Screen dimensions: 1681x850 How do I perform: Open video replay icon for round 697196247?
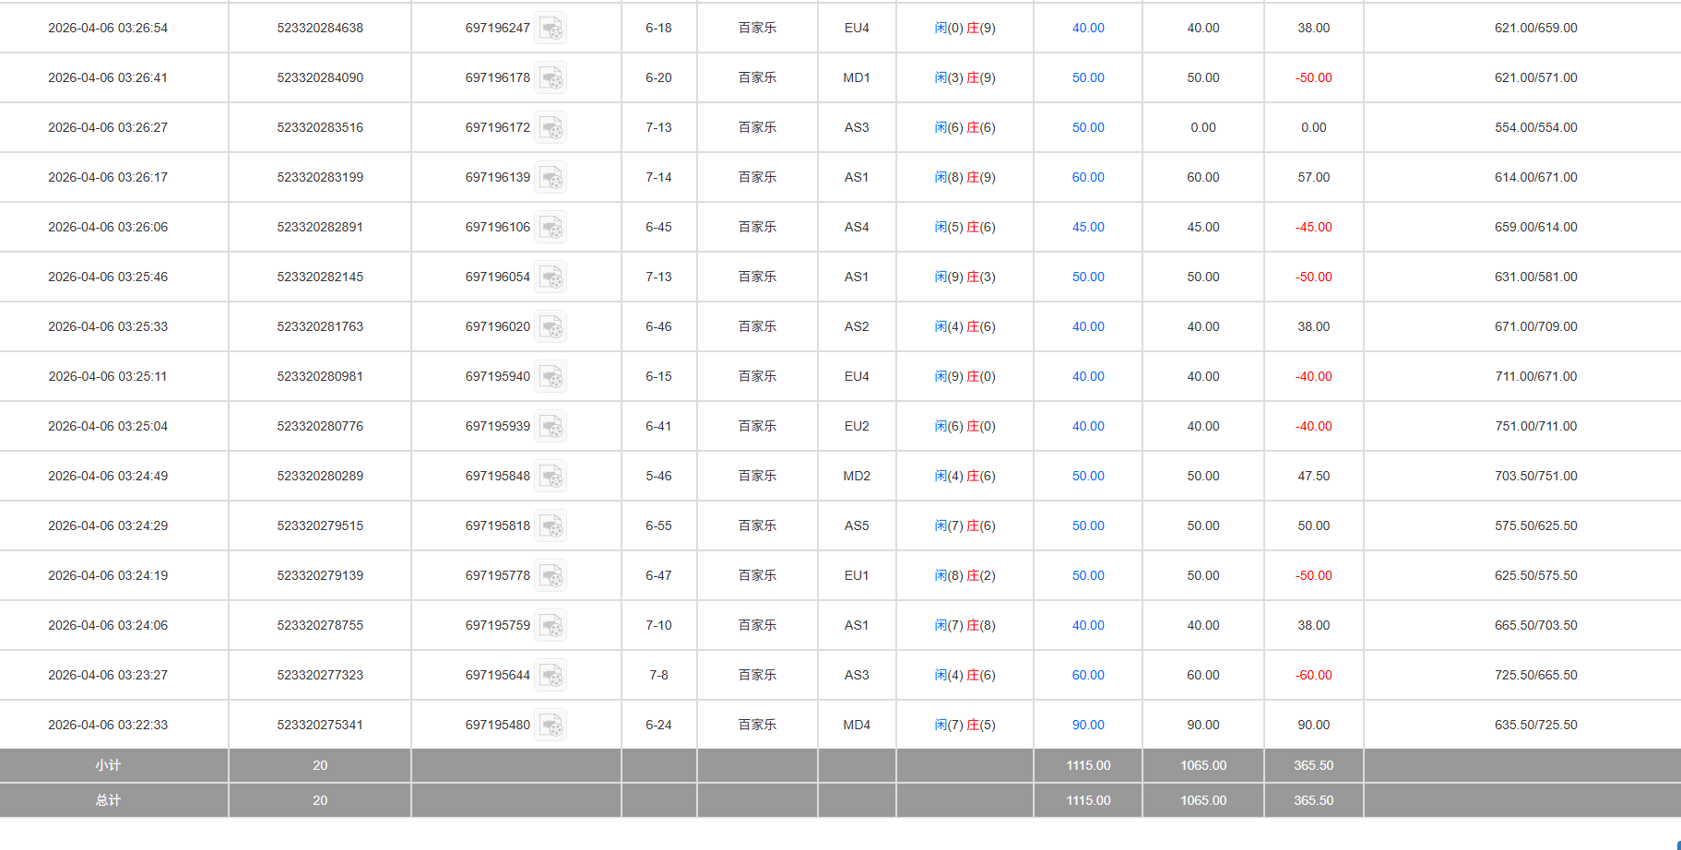[550, 29]
